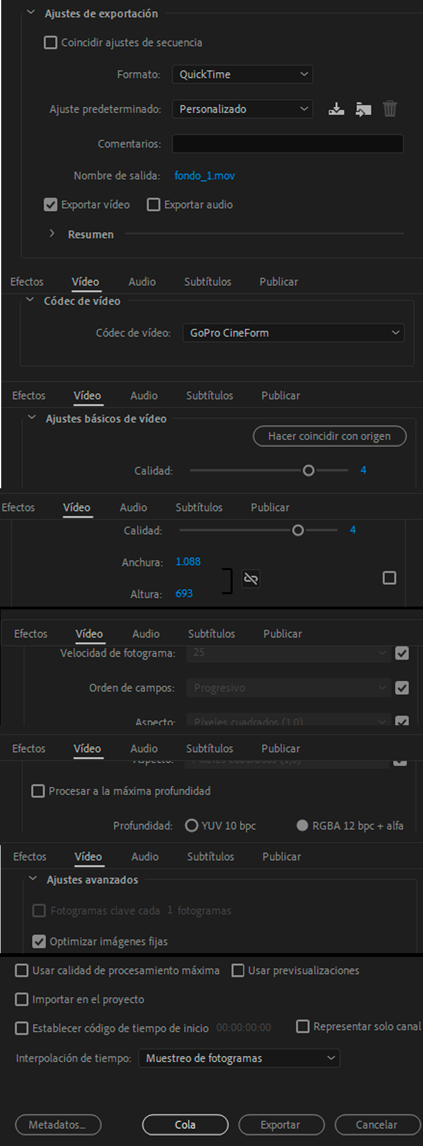The height and width of the screenshot is (1146, 423).
Task: Switch to the Publicar tab
Action: tap(278, 281)
